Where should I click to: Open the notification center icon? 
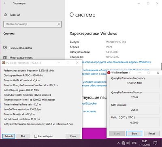(156, 143)
